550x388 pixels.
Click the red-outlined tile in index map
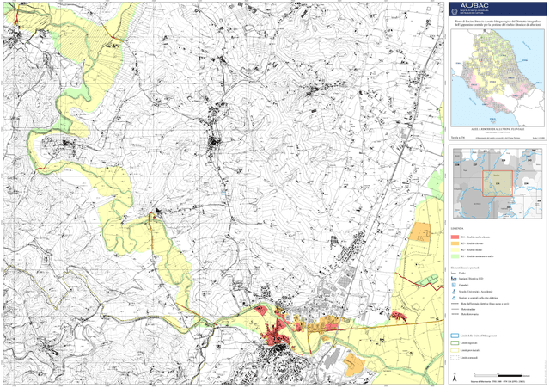pos(498,183)
